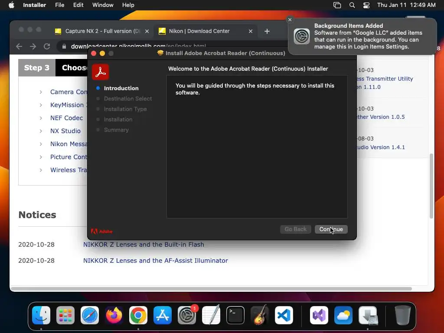
Task: Click the browser horizontal scrollbar
Action: click(x=211, y=289)
